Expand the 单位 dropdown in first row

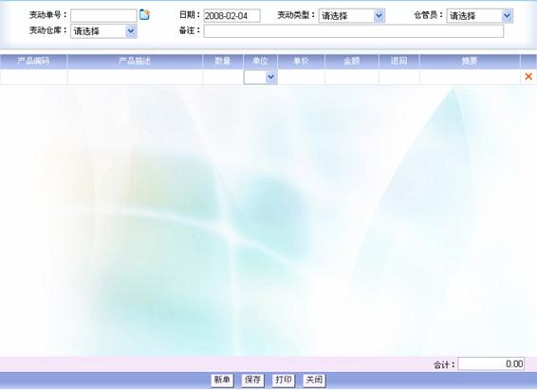pos(260,78)
